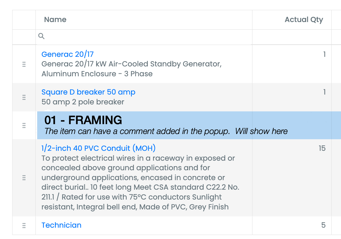Open the Square D breaker 50 amp link
This screenshot has width=341, height=239.
pyautogui.click(x=89, y=92)
